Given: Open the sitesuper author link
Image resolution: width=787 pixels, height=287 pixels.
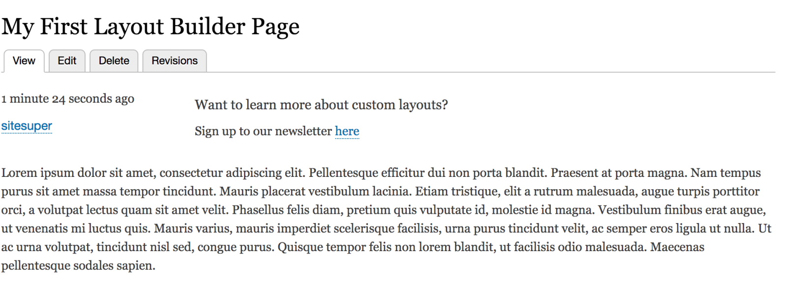Looking at the screenshot, I should (27, 126).
